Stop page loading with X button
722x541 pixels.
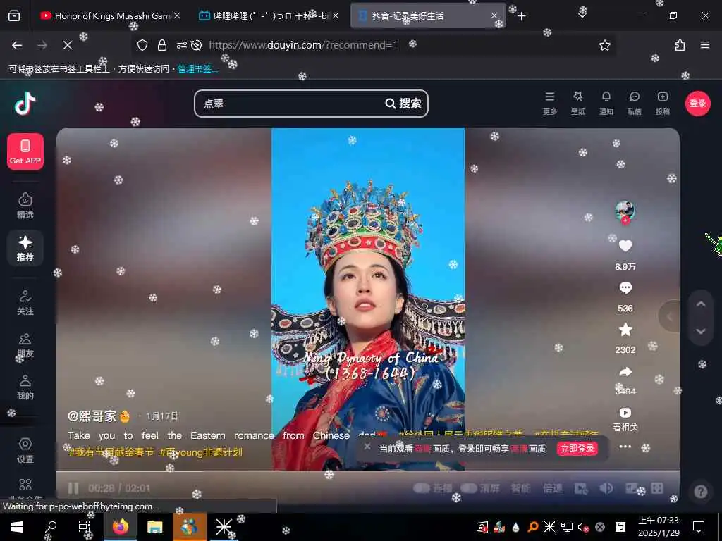click(x=67, y=45)
